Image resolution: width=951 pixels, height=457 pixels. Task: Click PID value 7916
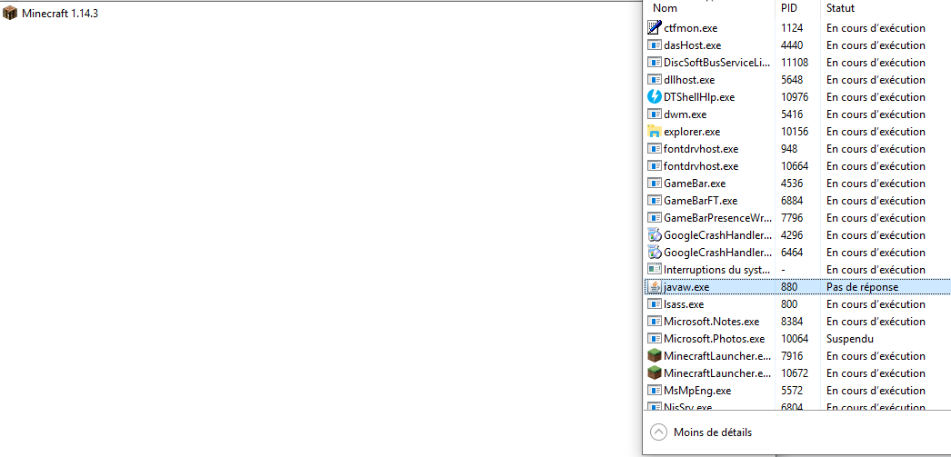click(x=792, y=356)
